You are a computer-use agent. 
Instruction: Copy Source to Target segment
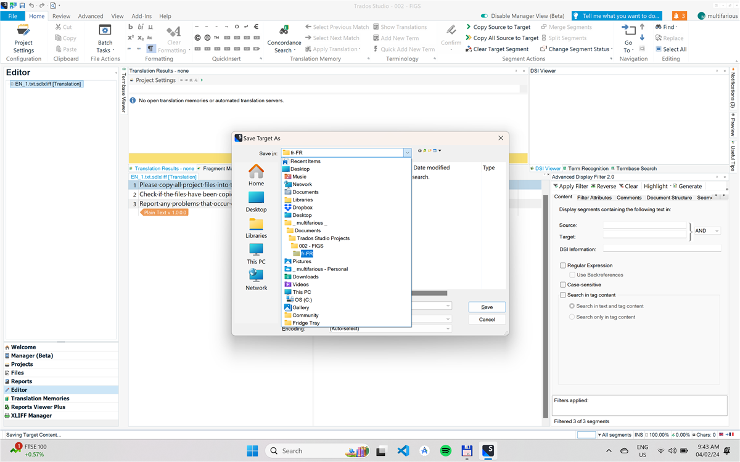pyautogui.click(x=497, y=27)
